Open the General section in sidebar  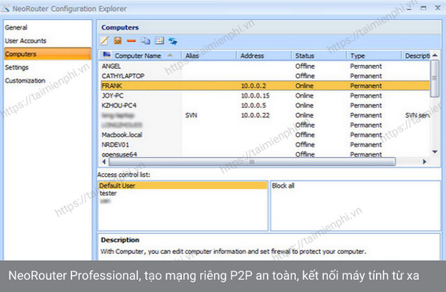(16, 28)
